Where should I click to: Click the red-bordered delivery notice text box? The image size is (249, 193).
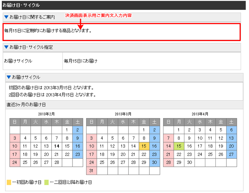click(x=122, y=32)
